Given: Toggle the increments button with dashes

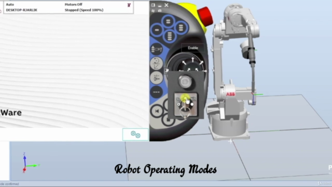Looking at the screenshot, I should pyautogui.click(x=157, y=92).
